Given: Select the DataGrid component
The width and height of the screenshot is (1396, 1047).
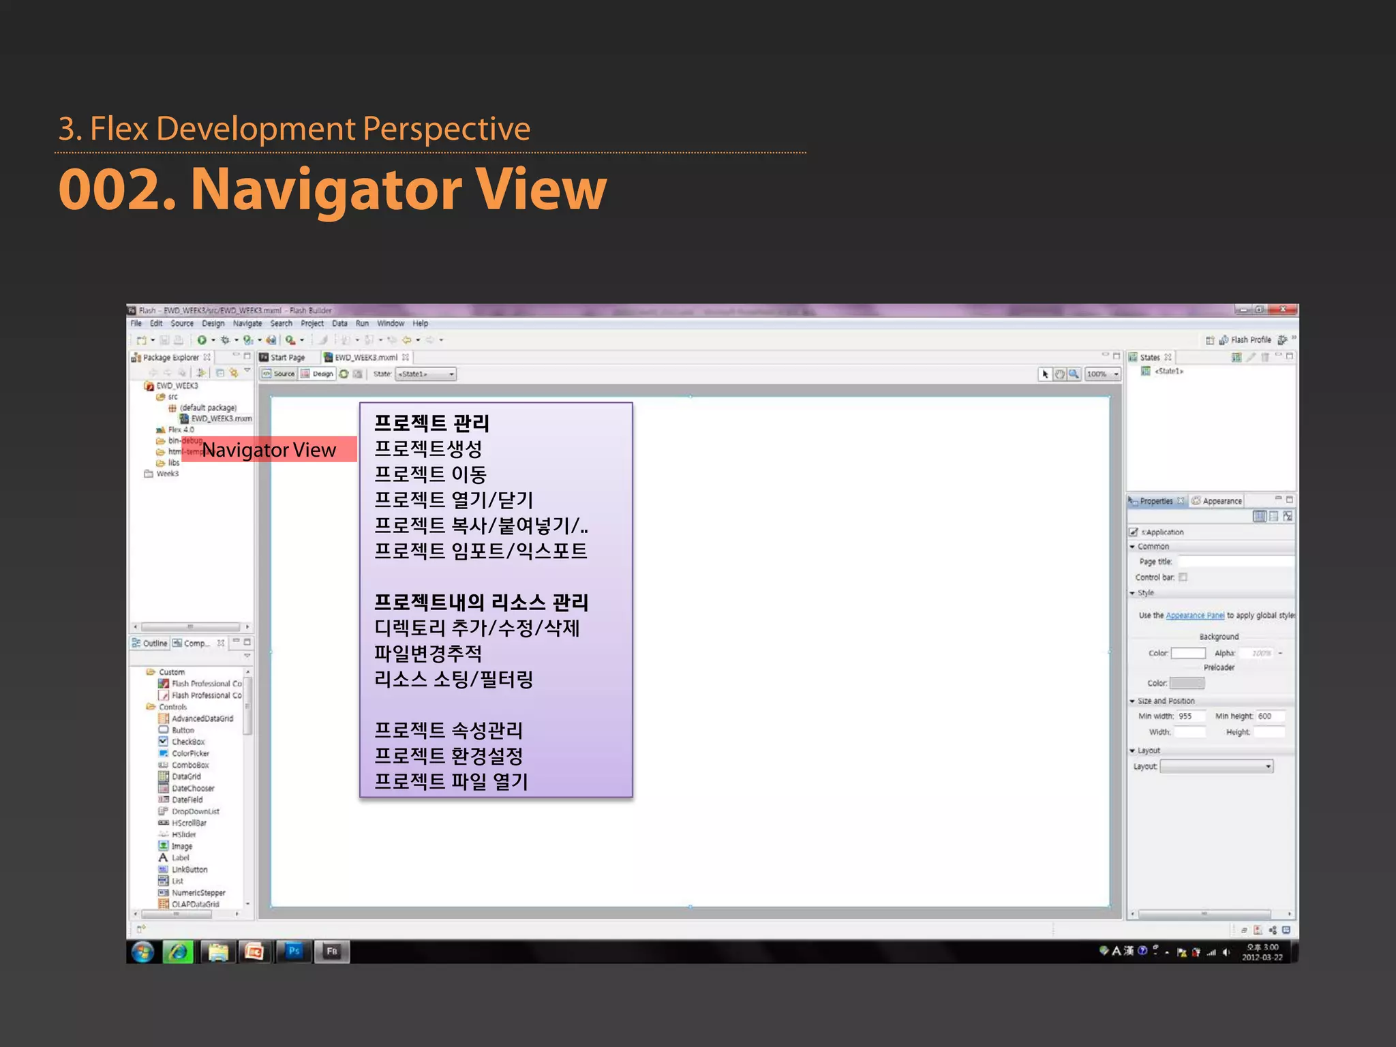Looking at the screenshot, I should click(180, 776).
